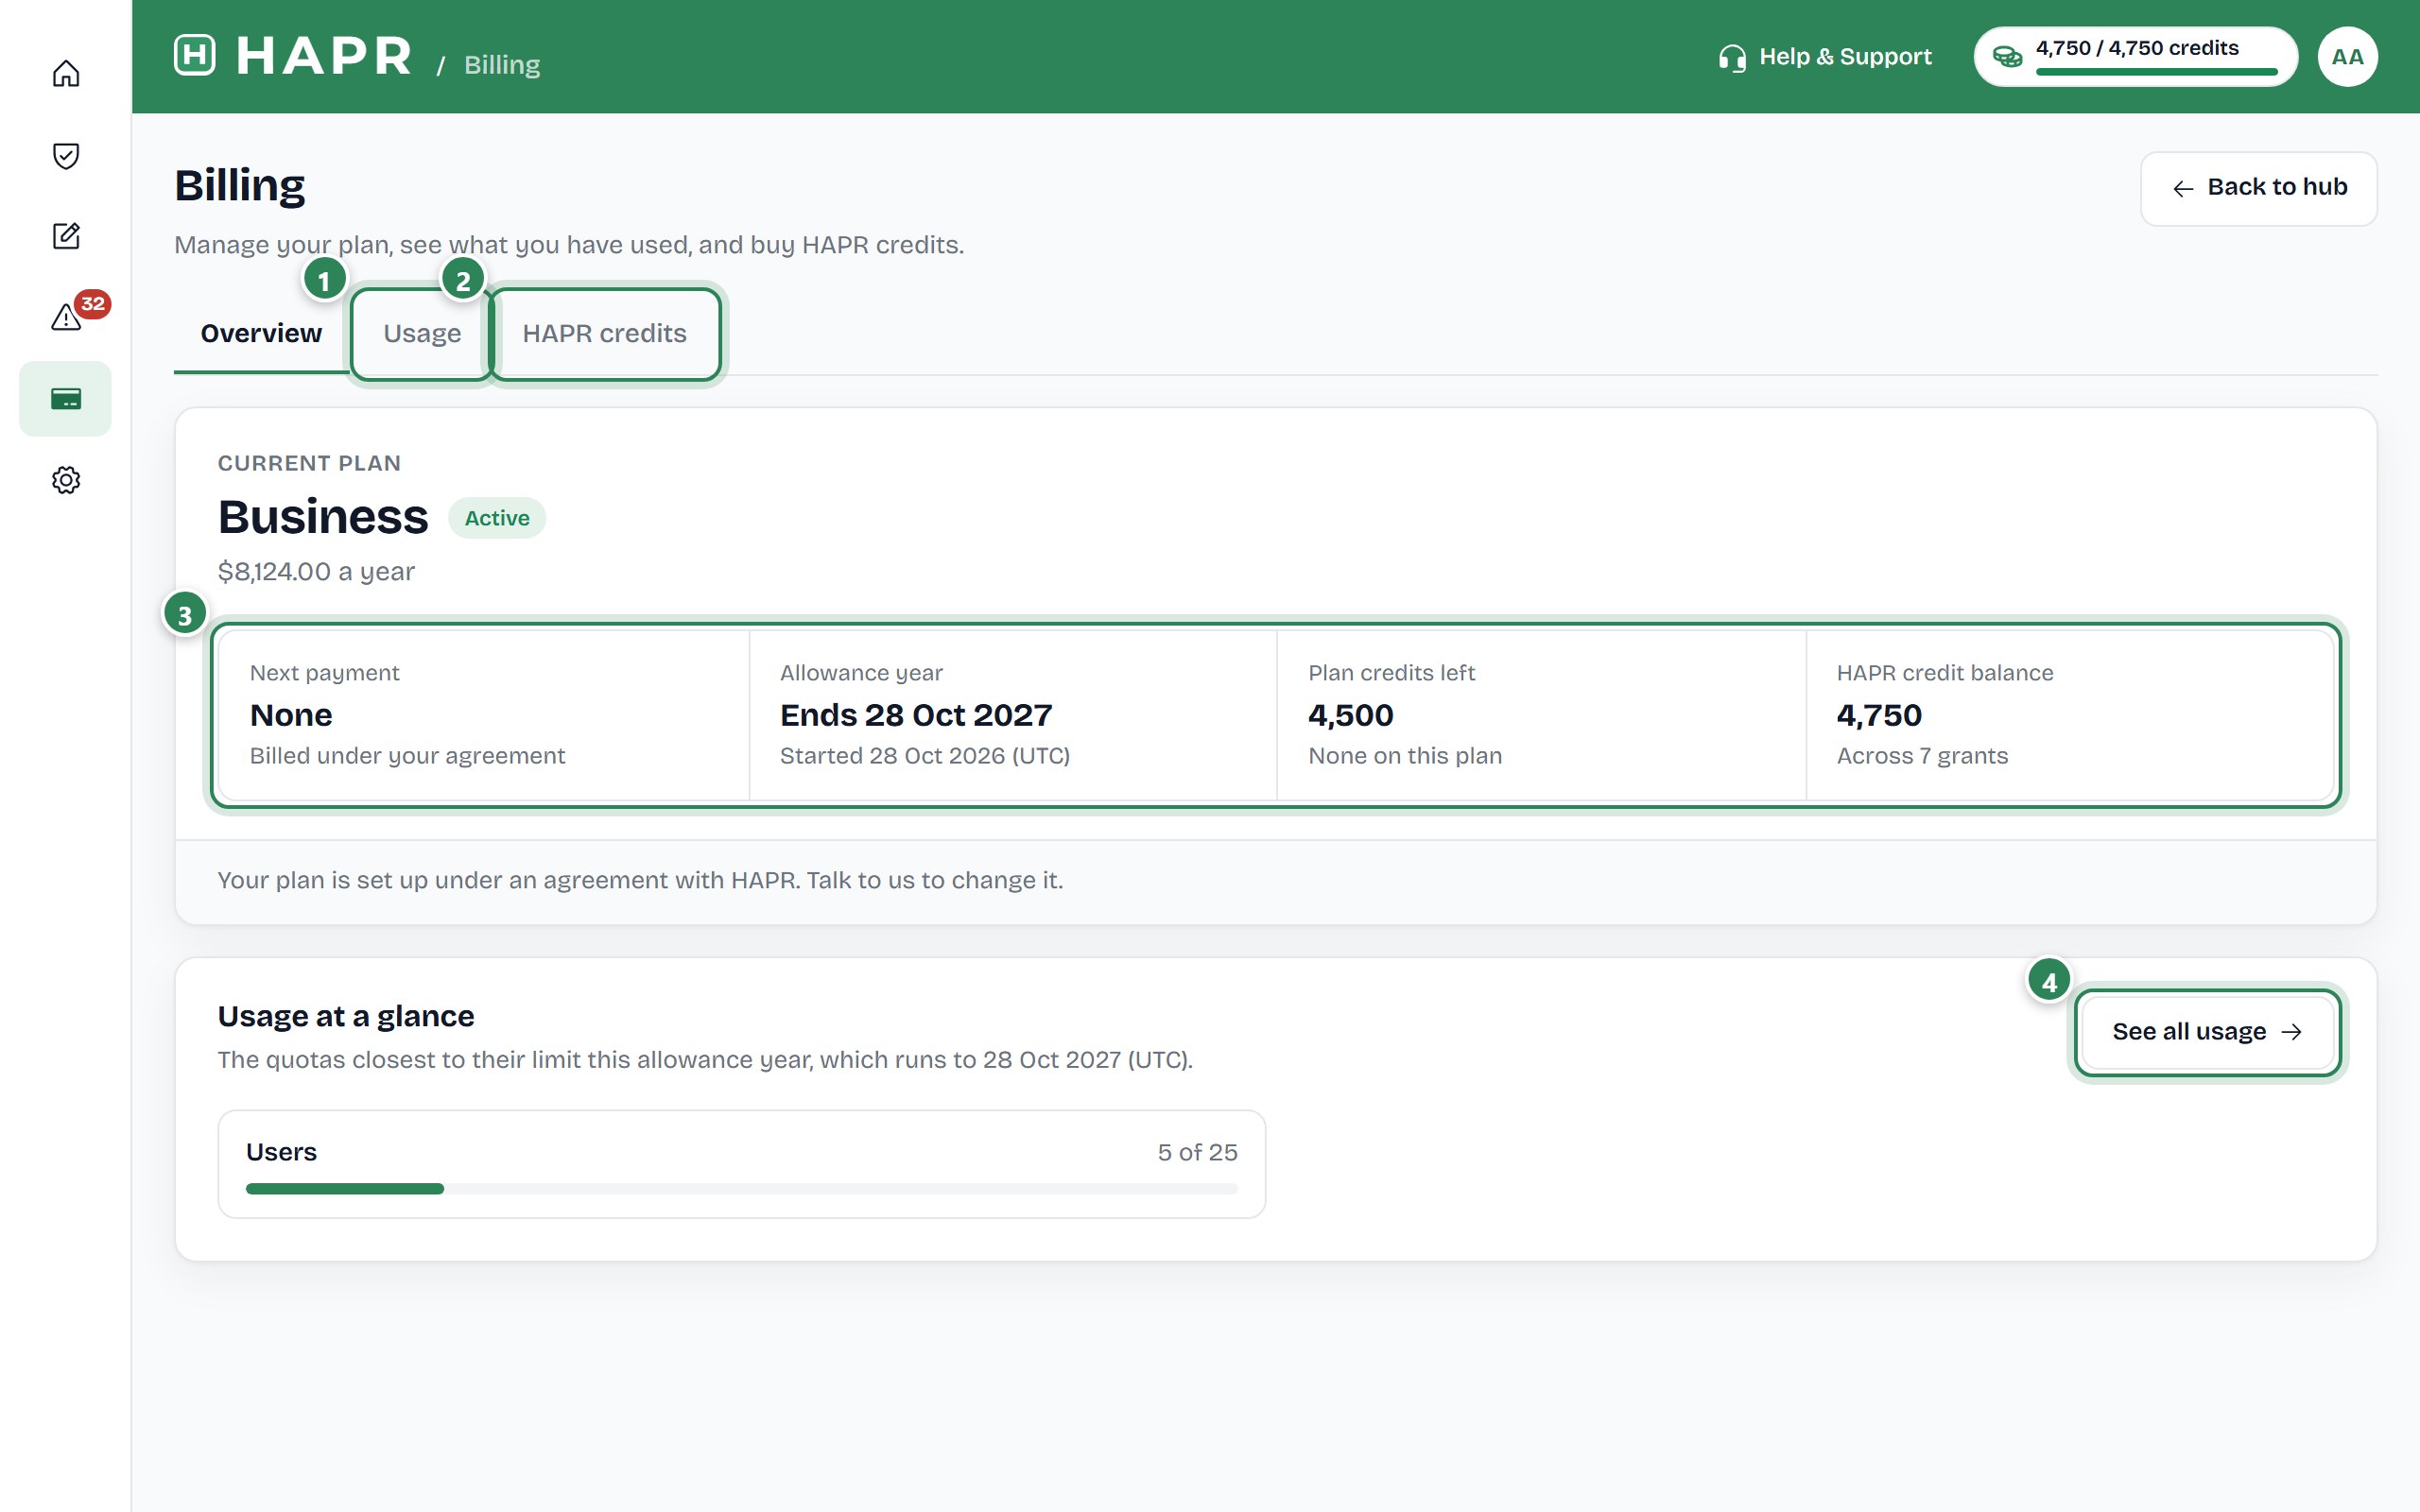Open the edit pencil sidebar icon

(66, 236)
